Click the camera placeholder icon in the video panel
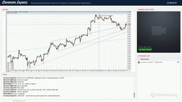The height and width of the screenshot is (102, 182). tap(159, 31)
